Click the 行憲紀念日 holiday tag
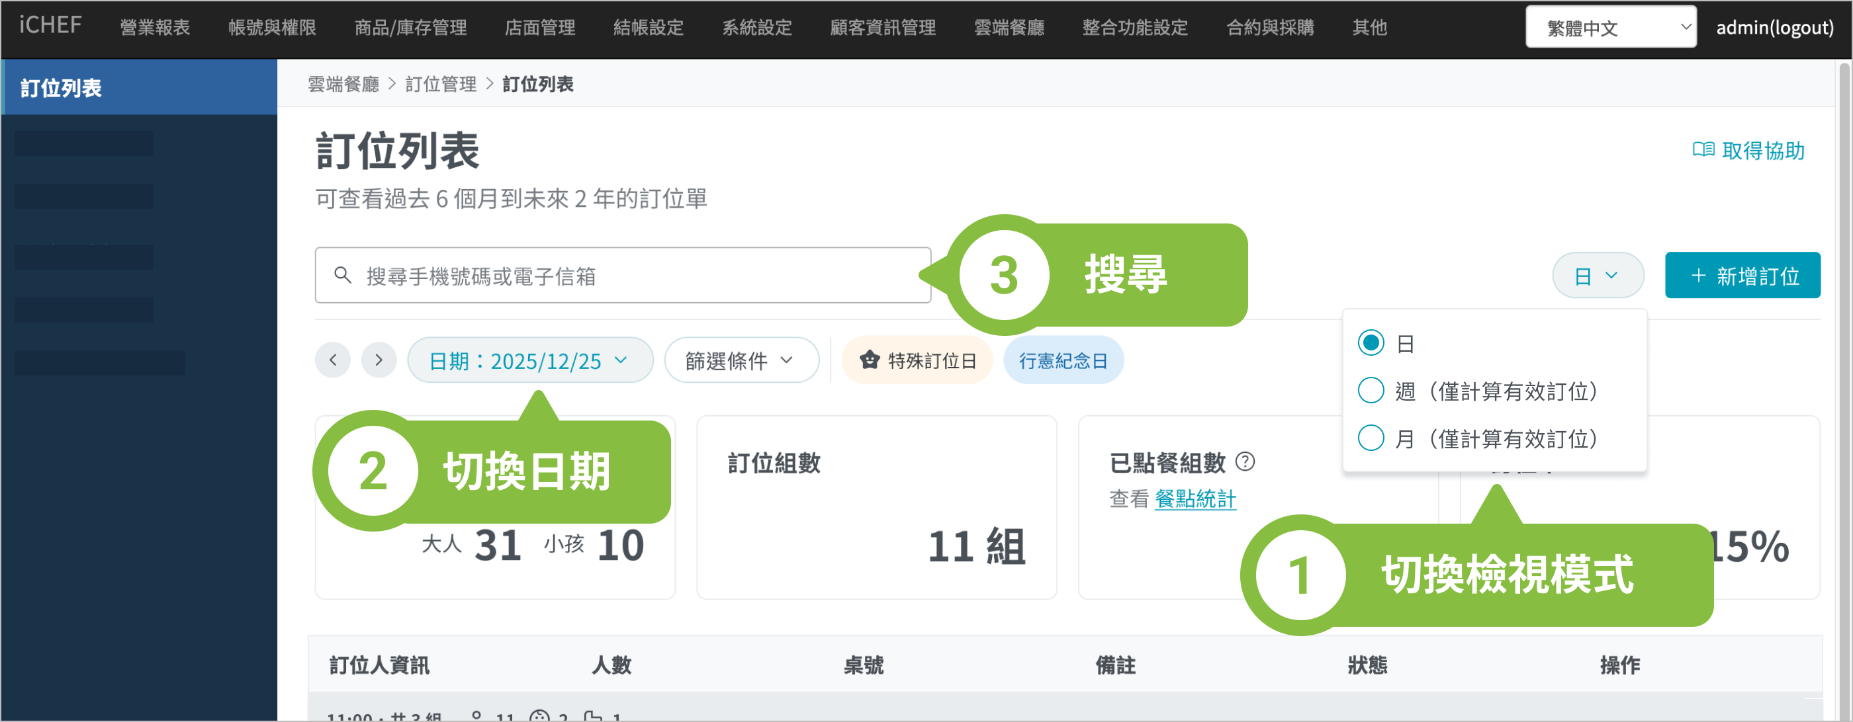 tap(1062, 360)
